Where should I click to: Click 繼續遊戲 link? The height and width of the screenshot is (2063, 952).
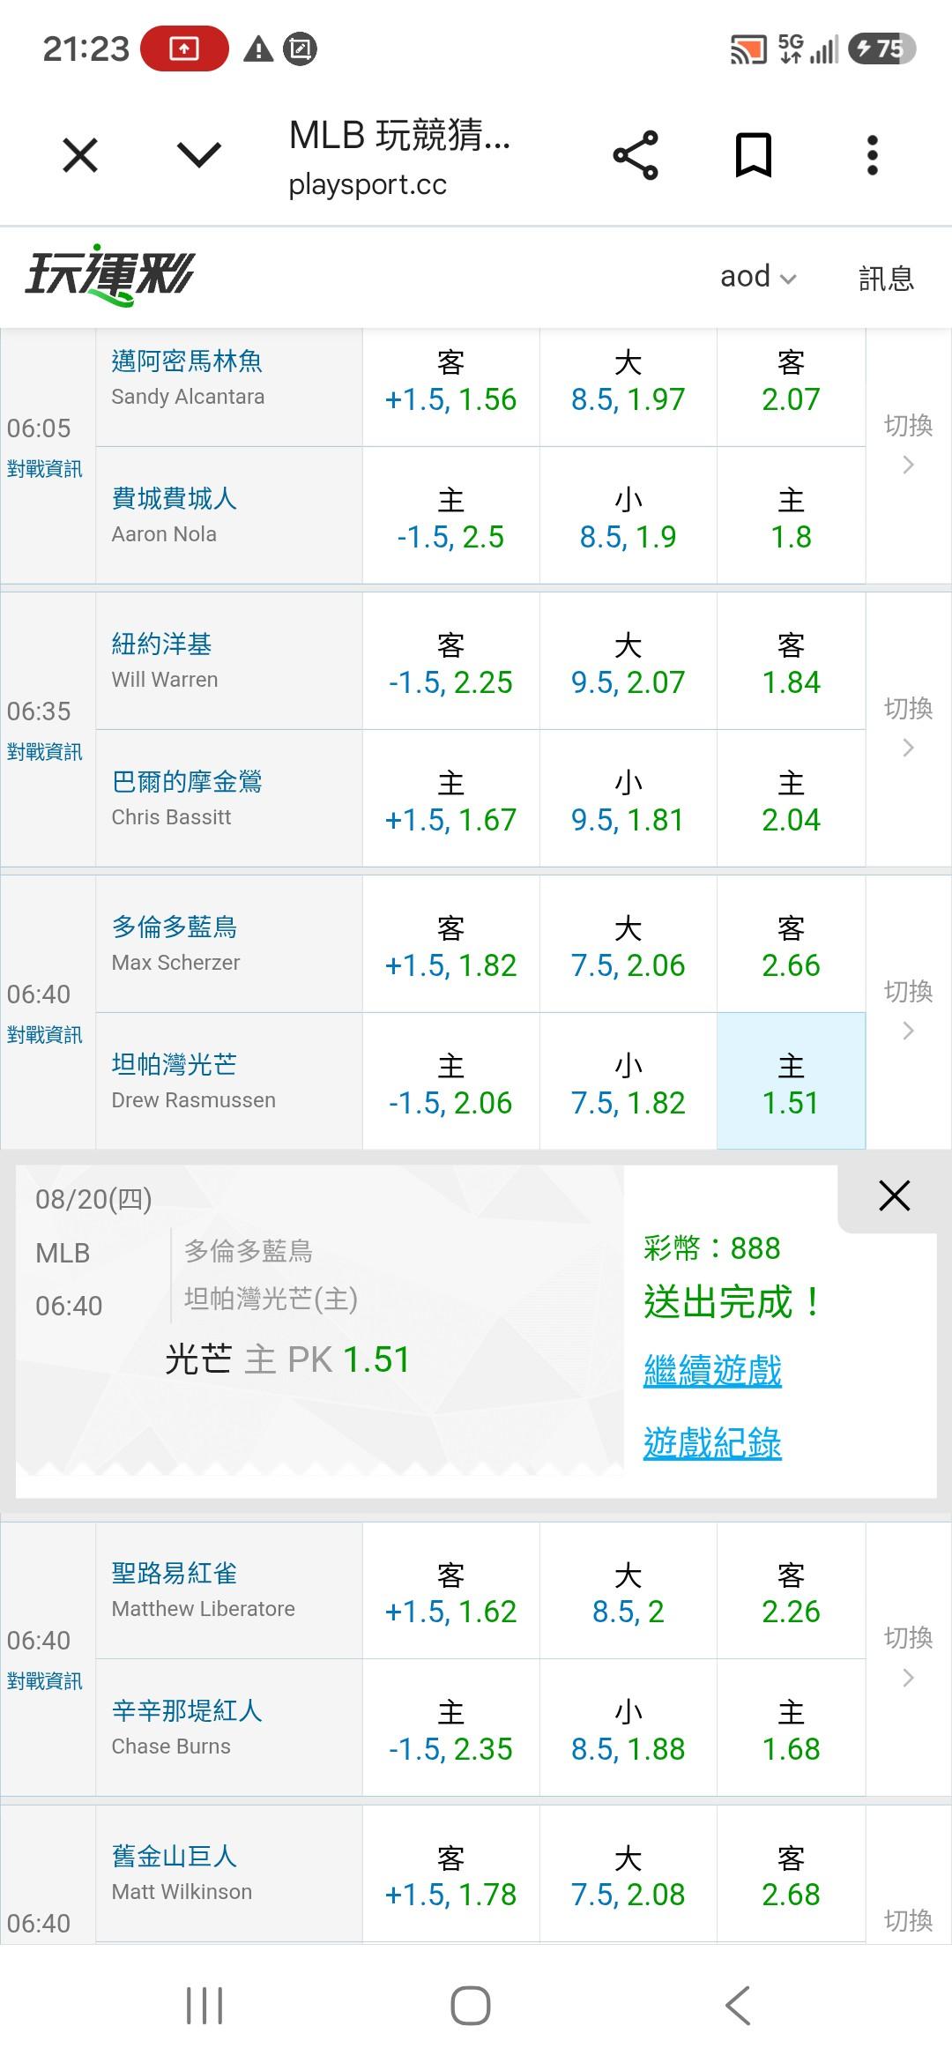[712, 1370]
